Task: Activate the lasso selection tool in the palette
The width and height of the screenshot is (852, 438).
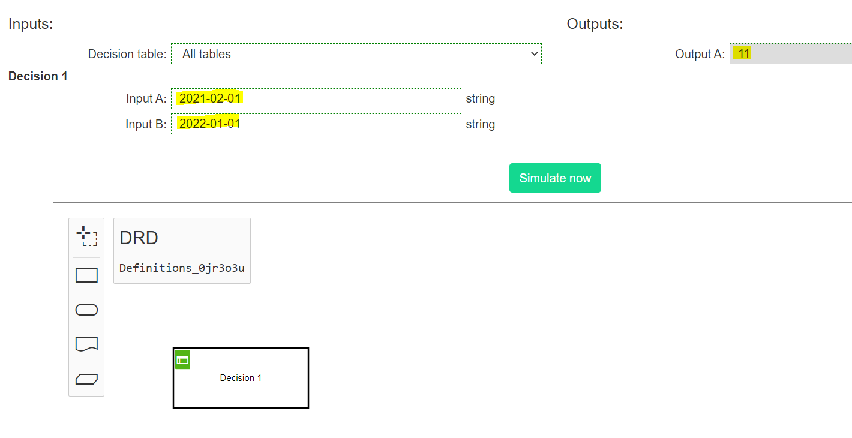Action: [x=86, y=236]
